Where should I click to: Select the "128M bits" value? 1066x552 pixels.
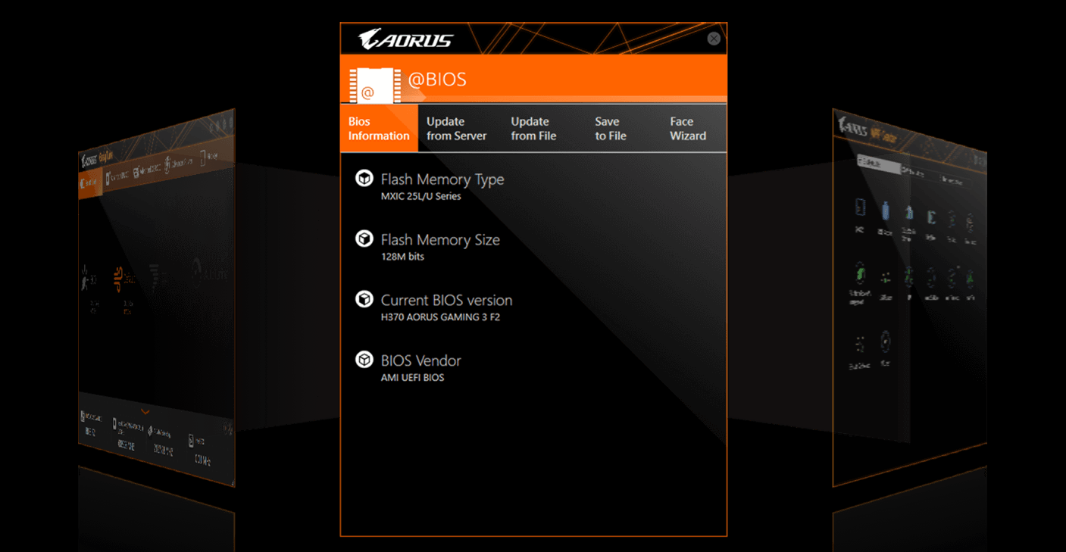tap(402, 257)
